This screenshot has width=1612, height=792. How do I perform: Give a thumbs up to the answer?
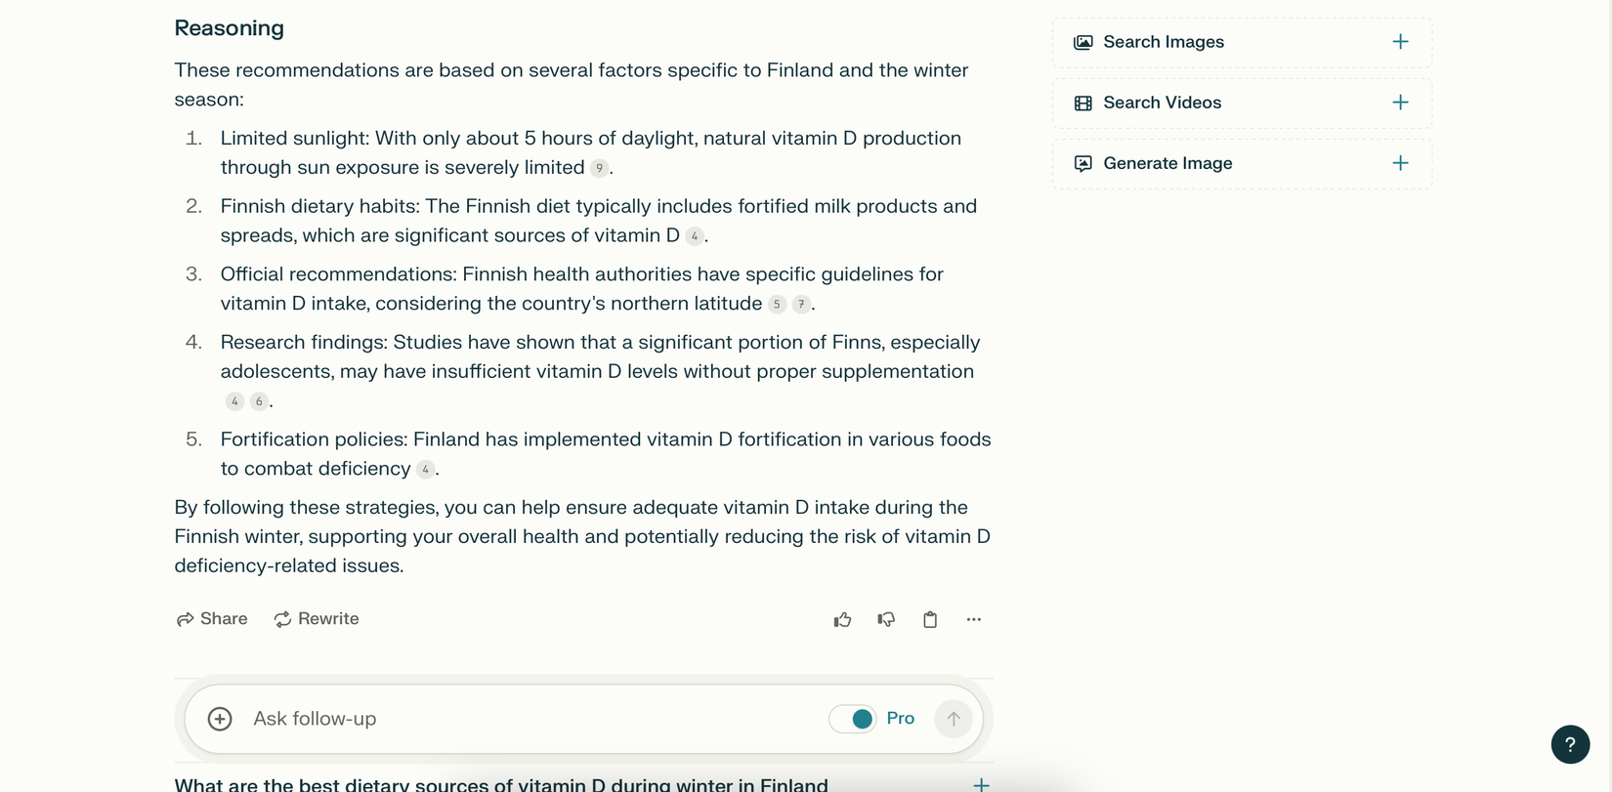click(842, 619)
